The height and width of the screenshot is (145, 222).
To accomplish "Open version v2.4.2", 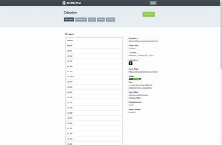I will 94,56.
